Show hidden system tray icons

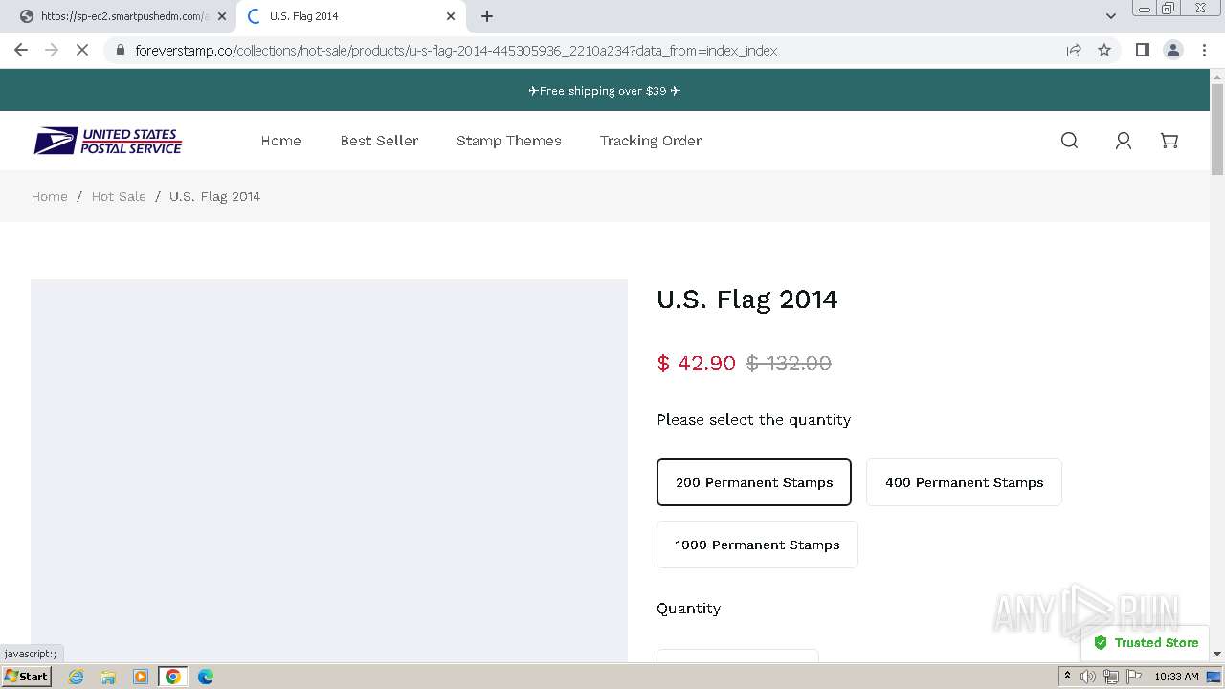tap(1067, 677)
